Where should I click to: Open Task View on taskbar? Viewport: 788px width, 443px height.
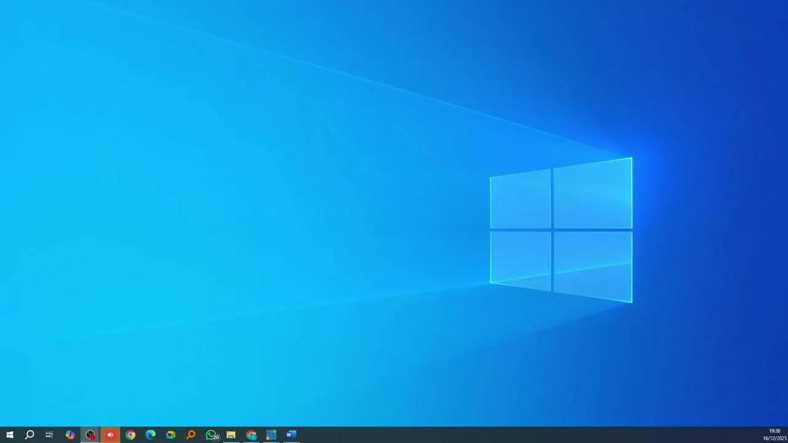pos(49,435)
